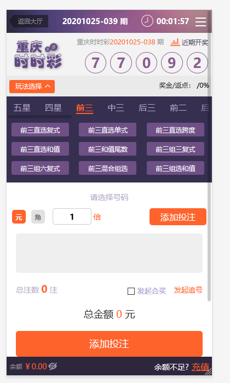Click the recent draws bar chart icon
The width and height of the screenshot is (230, 383).
pos(175,42)
